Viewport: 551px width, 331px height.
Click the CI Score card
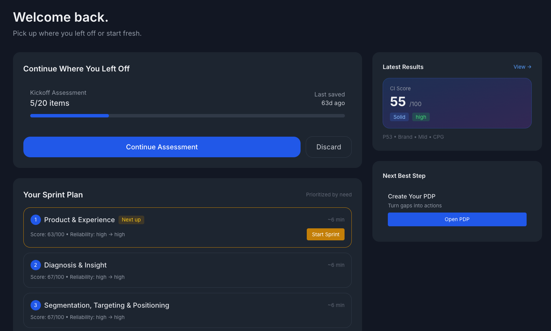click(457, 103)
